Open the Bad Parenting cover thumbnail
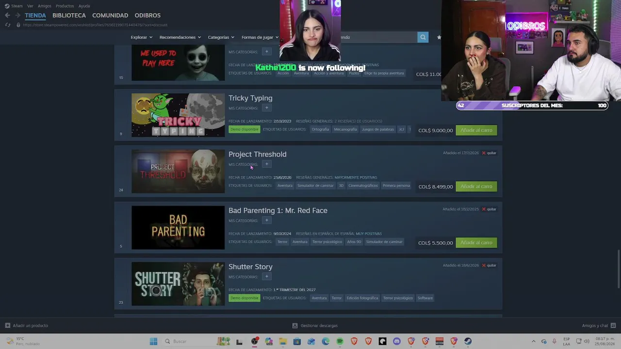This screenshot has width=621, height=349. [178, 228]
